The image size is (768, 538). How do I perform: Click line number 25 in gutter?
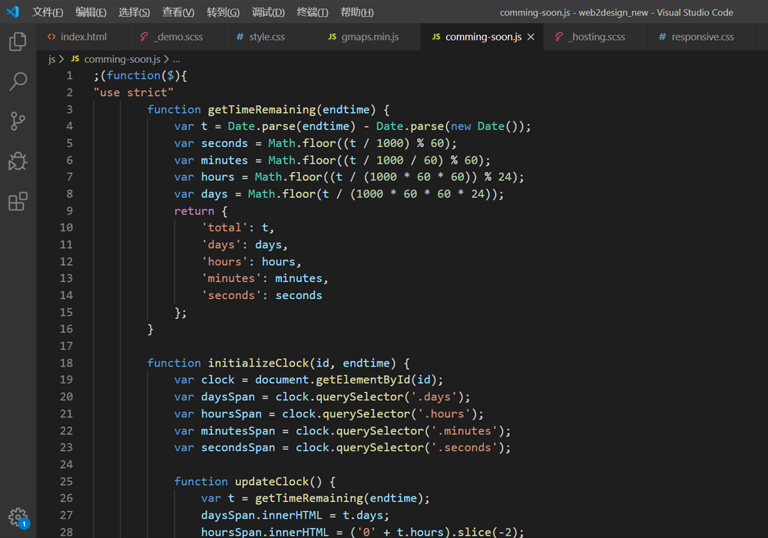[67, 481]
